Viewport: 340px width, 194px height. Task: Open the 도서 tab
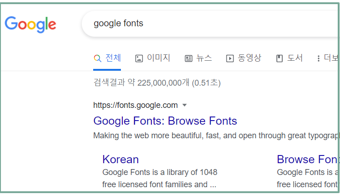pos(289,58)
